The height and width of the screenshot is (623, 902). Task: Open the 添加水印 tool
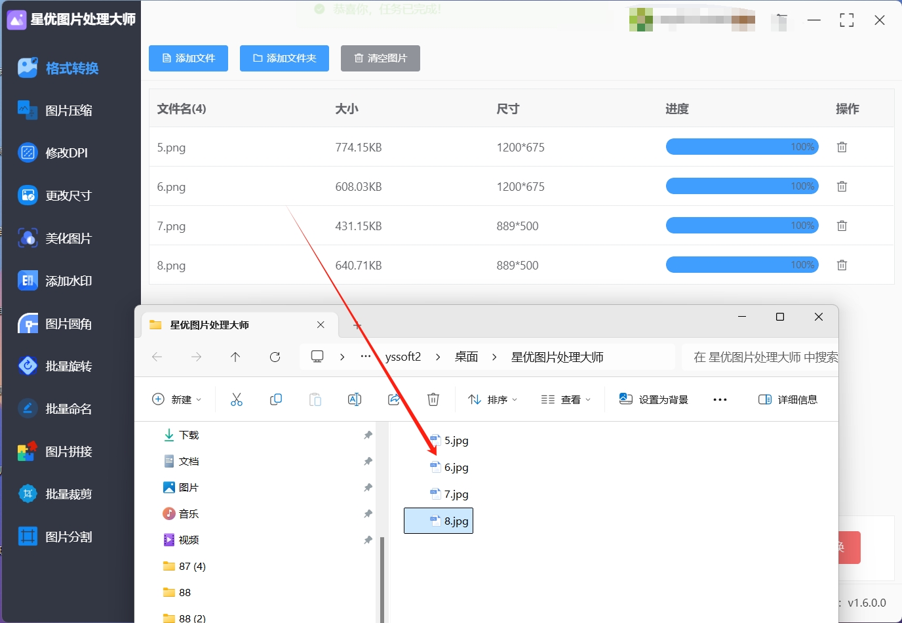(56, 281)
